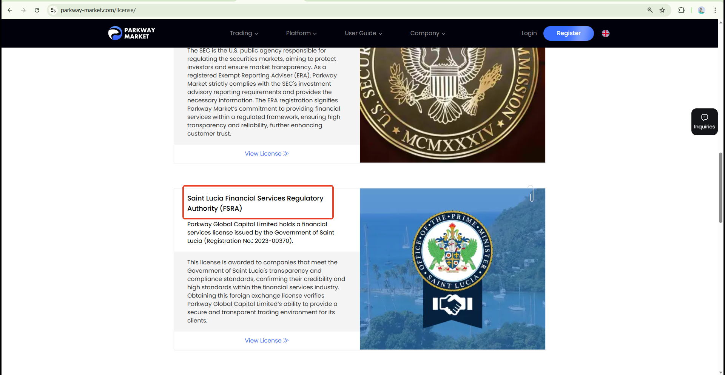This screenshot has height=375, width=725.
Task: Expand the Company menu
Action: (x=428, y=33)
